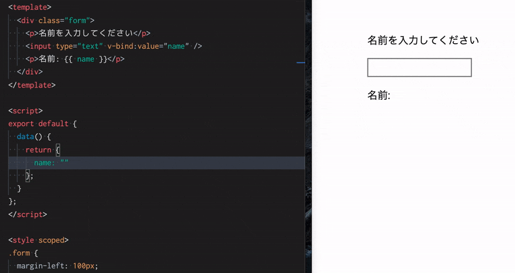
Task: Click the 'export default {' line
Action: 42,124
